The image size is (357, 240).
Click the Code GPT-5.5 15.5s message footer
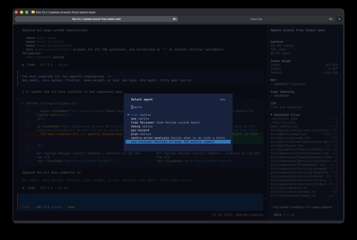point(45,188)
